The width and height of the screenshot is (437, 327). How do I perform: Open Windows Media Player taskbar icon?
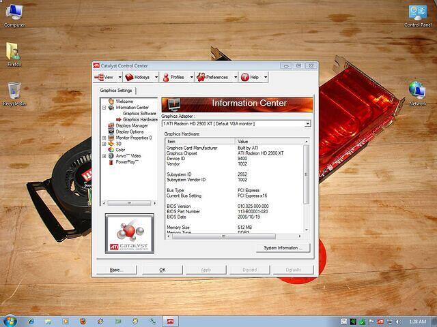coord(66,322)
